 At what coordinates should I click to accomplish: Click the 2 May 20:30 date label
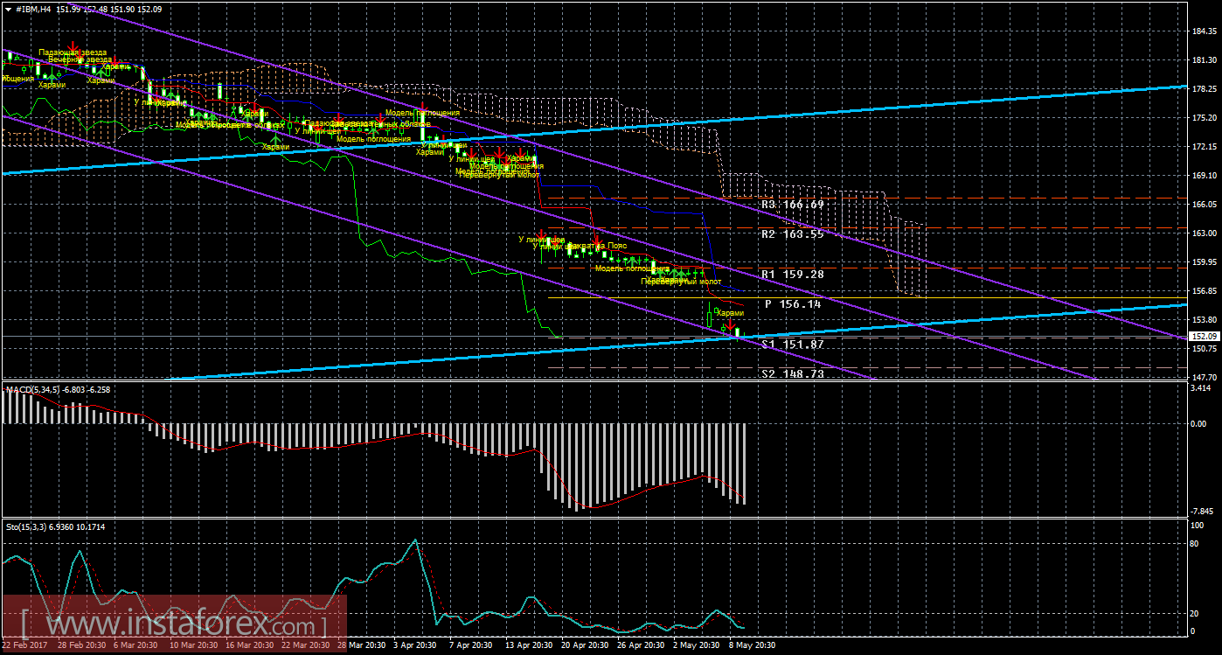pos(695,646)
